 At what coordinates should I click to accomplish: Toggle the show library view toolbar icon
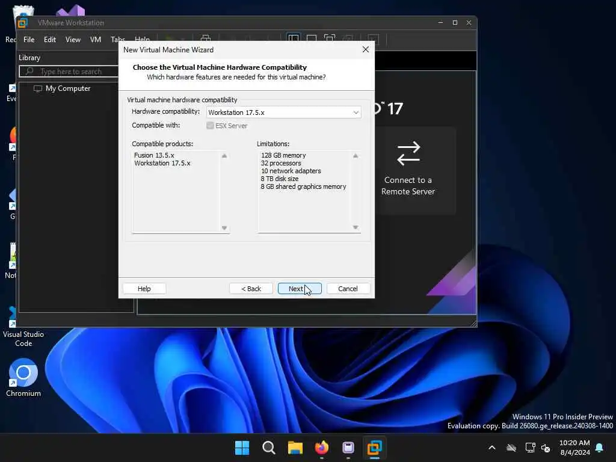click(294, 38)
